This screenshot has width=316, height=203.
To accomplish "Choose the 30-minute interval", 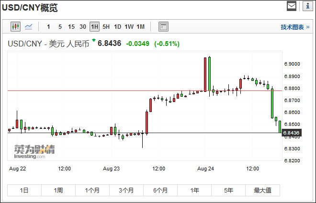I will [x=83, y=27].
